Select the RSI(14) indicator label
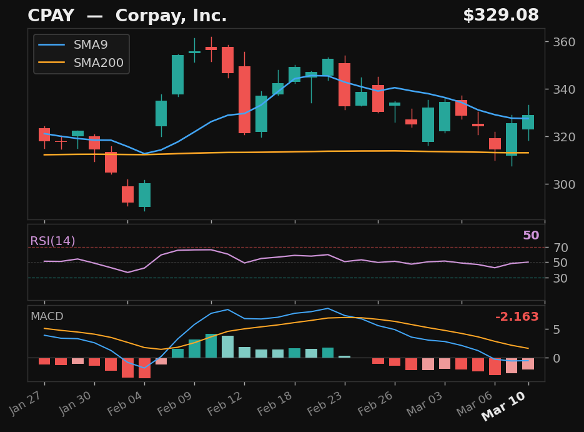584x432 pixels. pos(51,240)
